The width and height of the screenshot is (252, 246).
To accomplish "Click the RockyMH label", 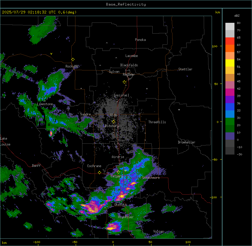I will [72, 66].
